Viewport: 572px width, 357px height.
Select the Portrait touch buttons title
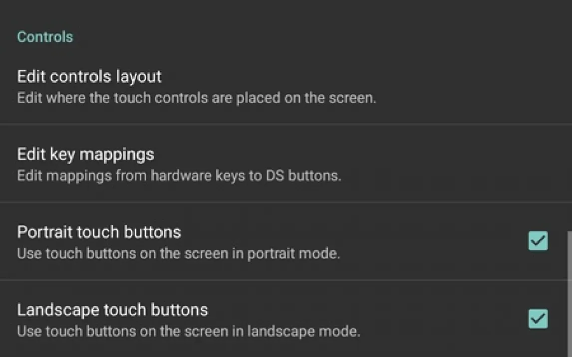[x=99, y=232]
